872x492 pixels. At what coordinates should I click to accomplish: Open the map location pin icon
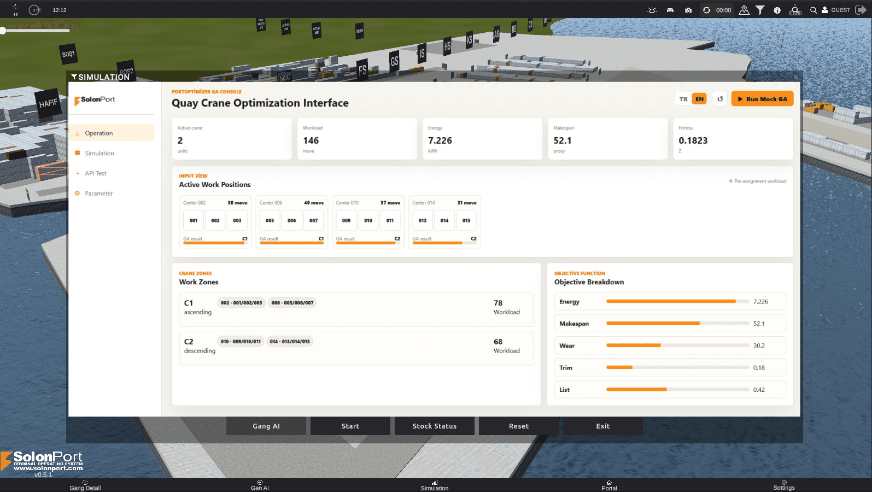tap(744, 10)
